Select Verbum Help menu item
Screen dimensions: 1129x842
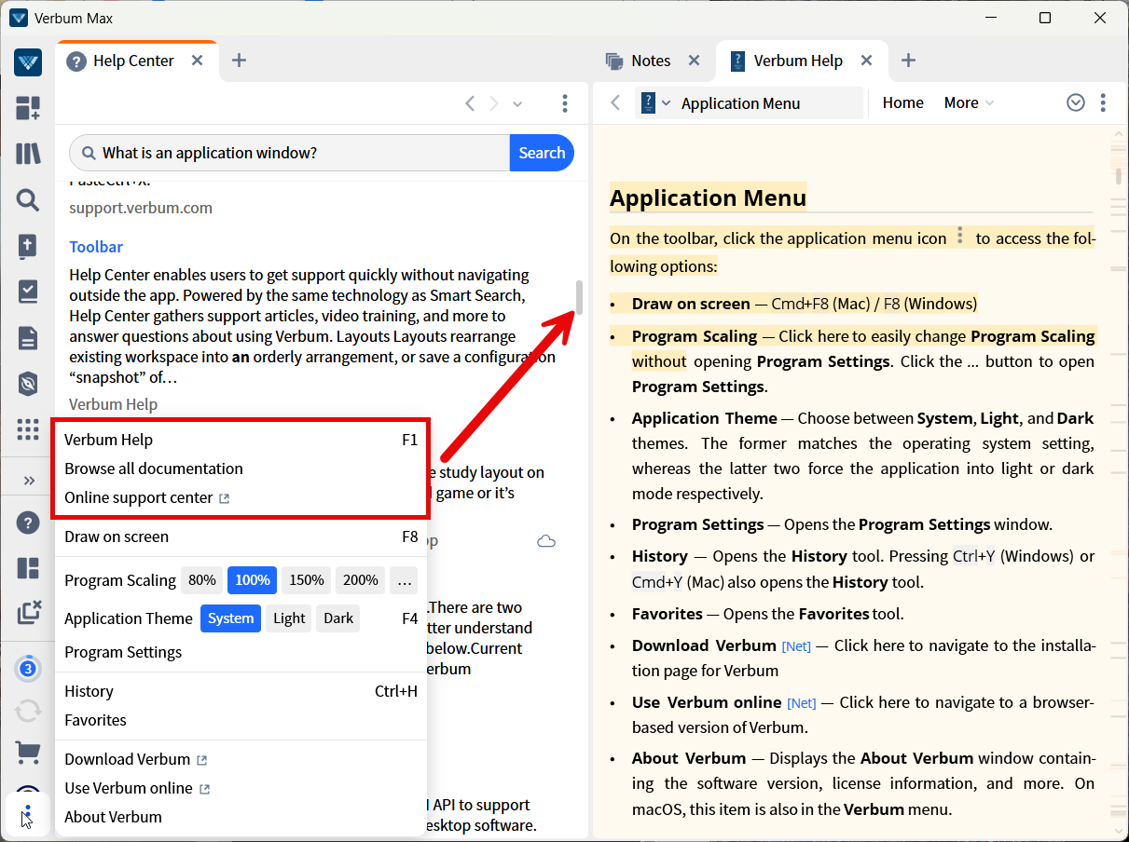coord(241,440)
